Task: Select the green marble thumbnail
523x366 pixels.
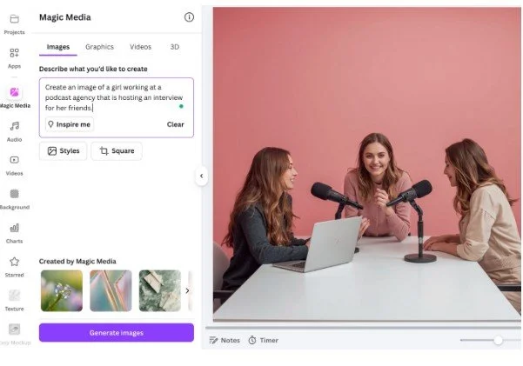Action: click(x=160, y=290)
